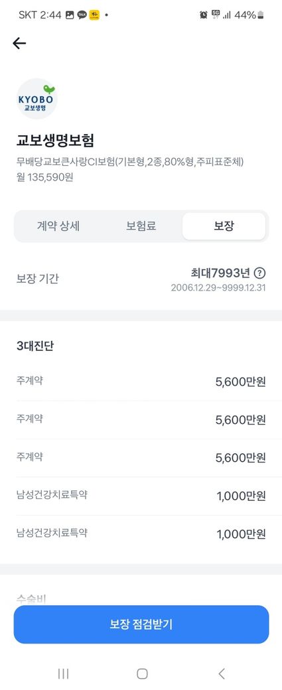
Task: Switch to the 보험료 tab
Action: coord(141,226)
